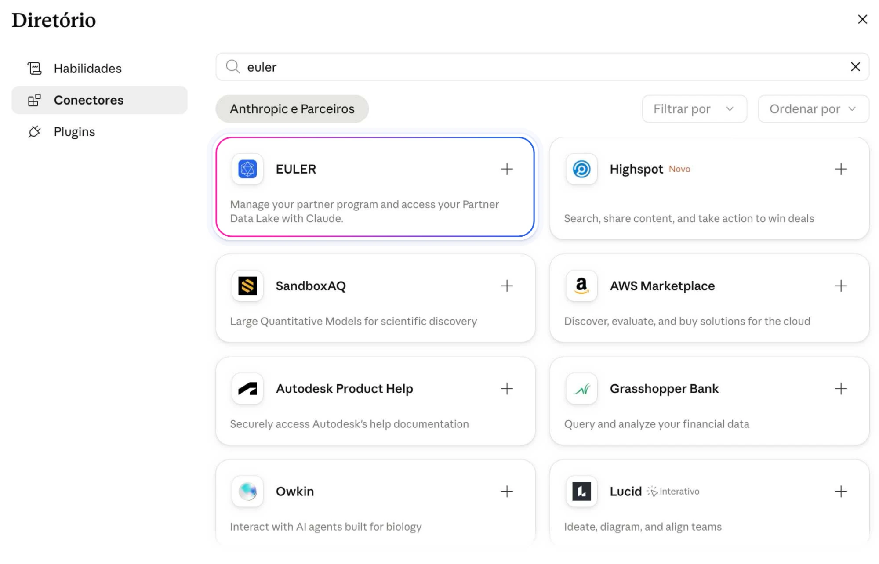Click the Conectores sidebar icon
The height and width of the screenshot is (564, 879).
click(x=34, y=100)
